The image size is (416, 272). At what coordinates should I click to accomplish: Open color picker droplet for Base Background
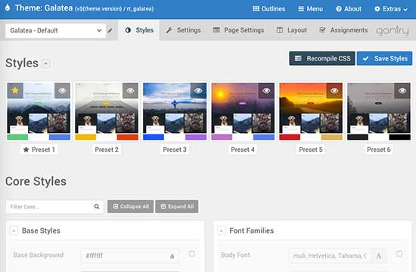point(172,256)
